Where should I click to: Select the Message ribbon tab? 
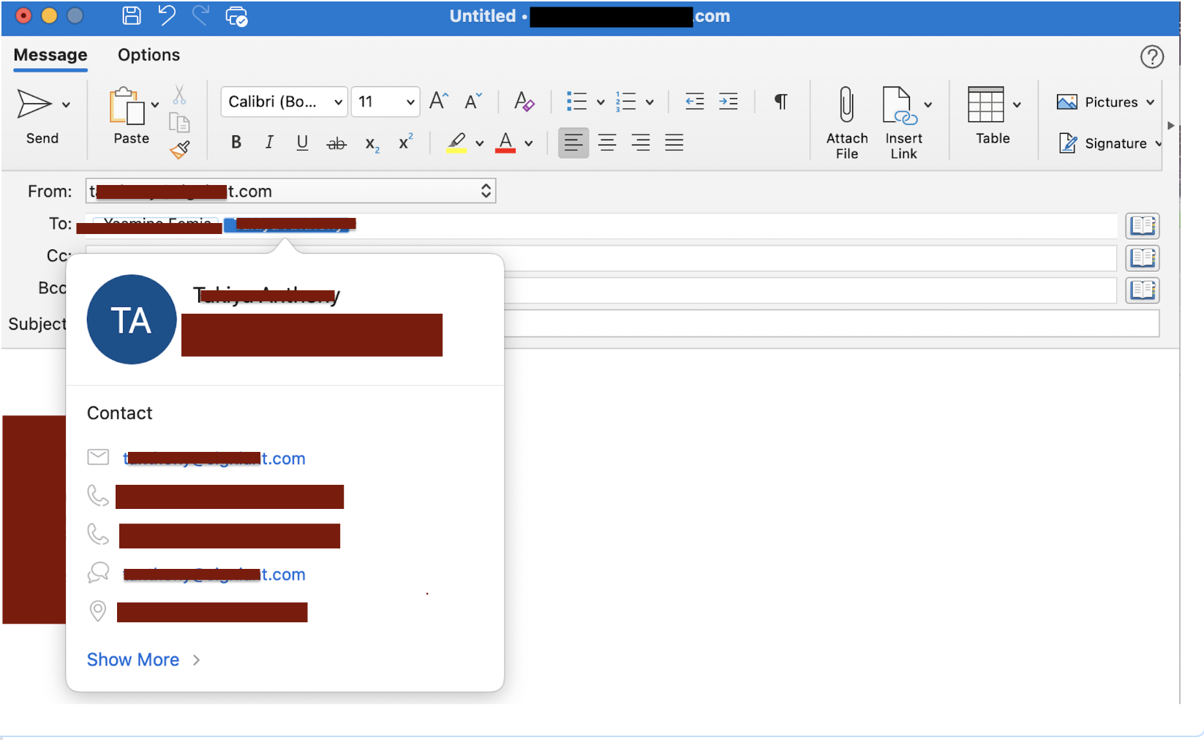coord(49,55)
